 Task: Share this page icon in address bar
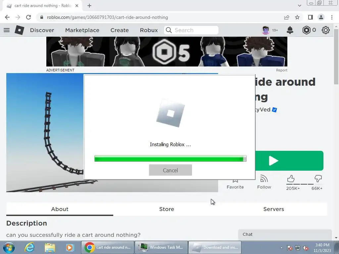pos(287,17)
